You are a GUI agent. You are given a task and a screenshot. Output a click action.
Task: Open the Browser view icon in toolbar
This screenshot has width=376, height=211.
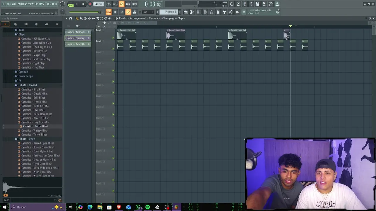coord(211,12)
